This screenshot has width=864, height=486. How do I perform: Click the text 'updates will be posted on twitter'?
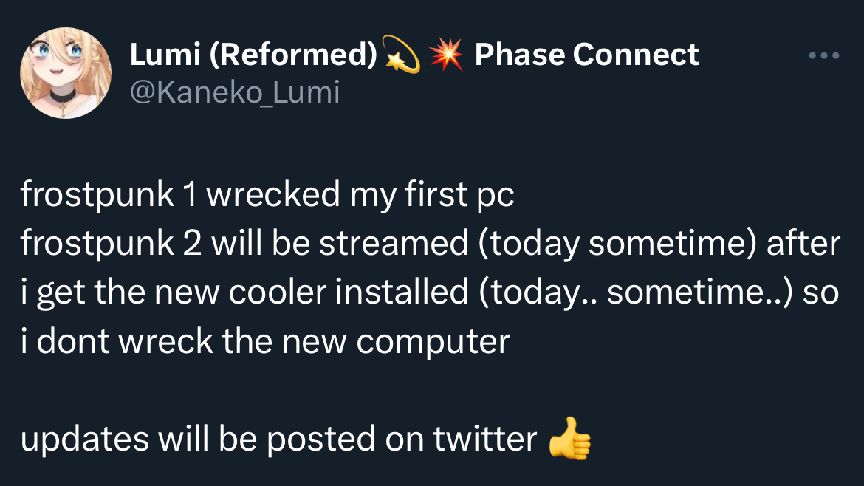[x=278, y=439]
